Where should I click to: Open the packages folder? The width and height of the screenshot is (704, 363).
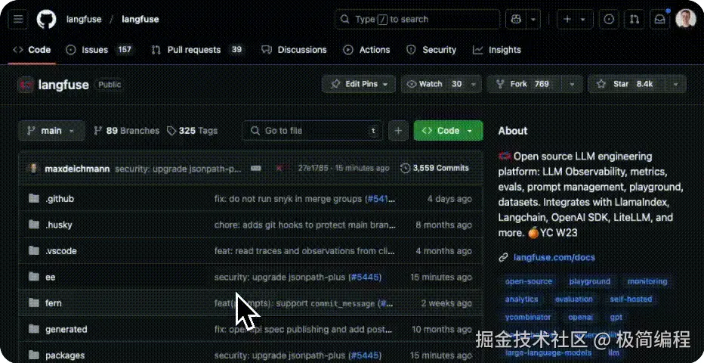(x=65, y=355)
